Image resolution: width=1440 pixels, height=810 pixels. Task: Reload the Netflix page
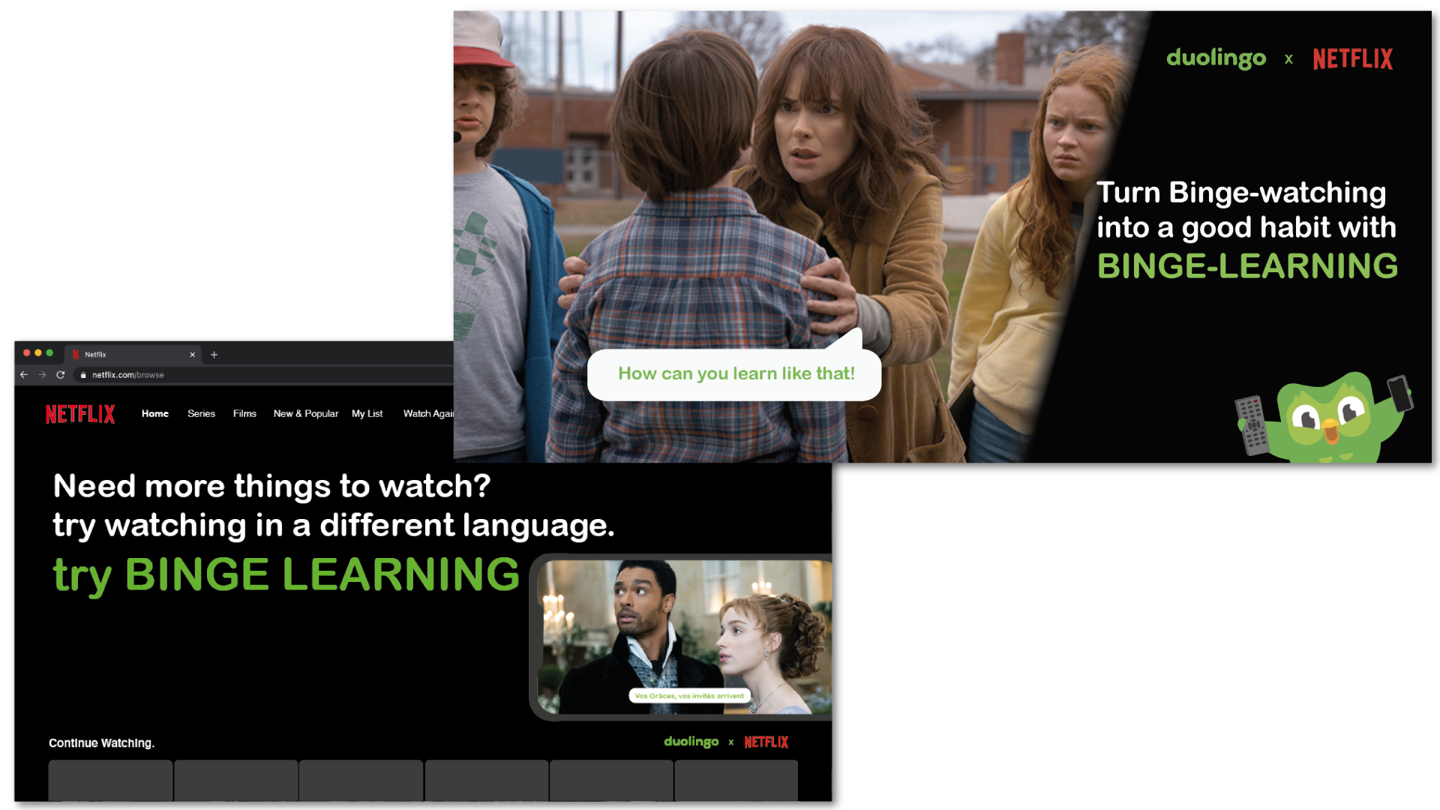point(61,375)
